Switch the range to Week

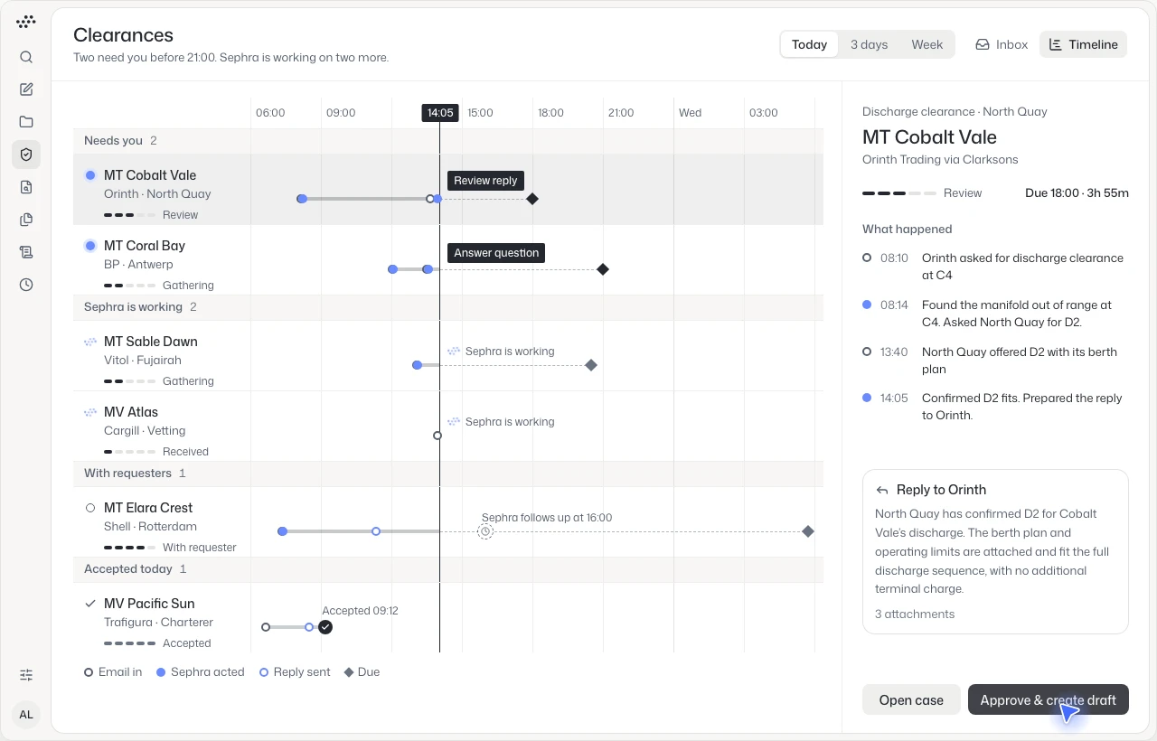[927, 44]
